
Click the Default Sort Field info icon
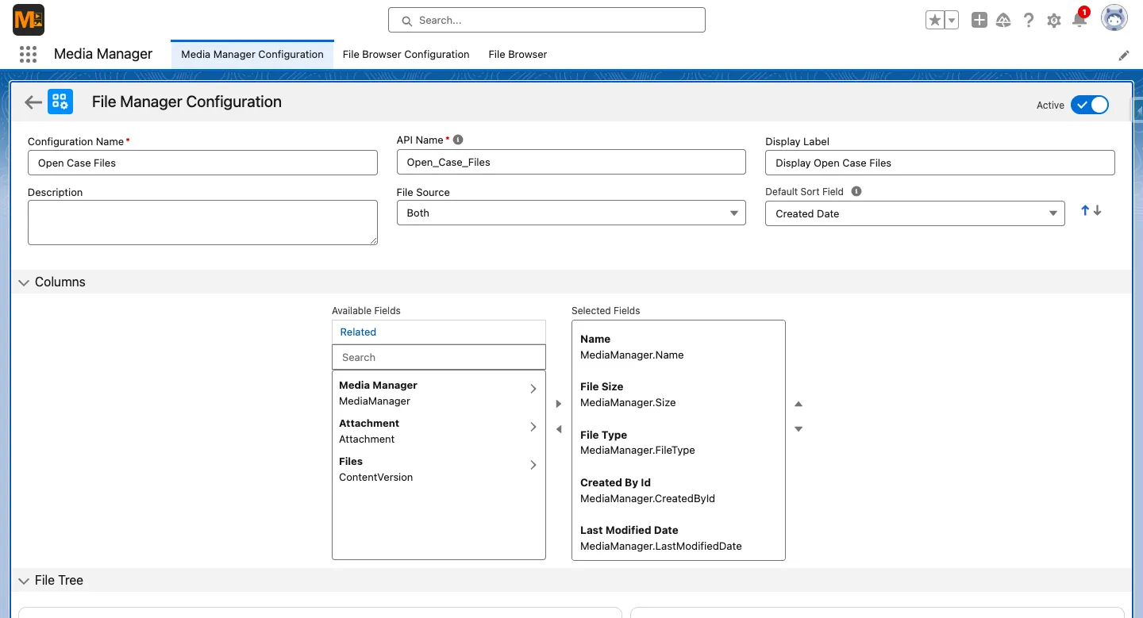pyautogui.click(x=856, y=190)
